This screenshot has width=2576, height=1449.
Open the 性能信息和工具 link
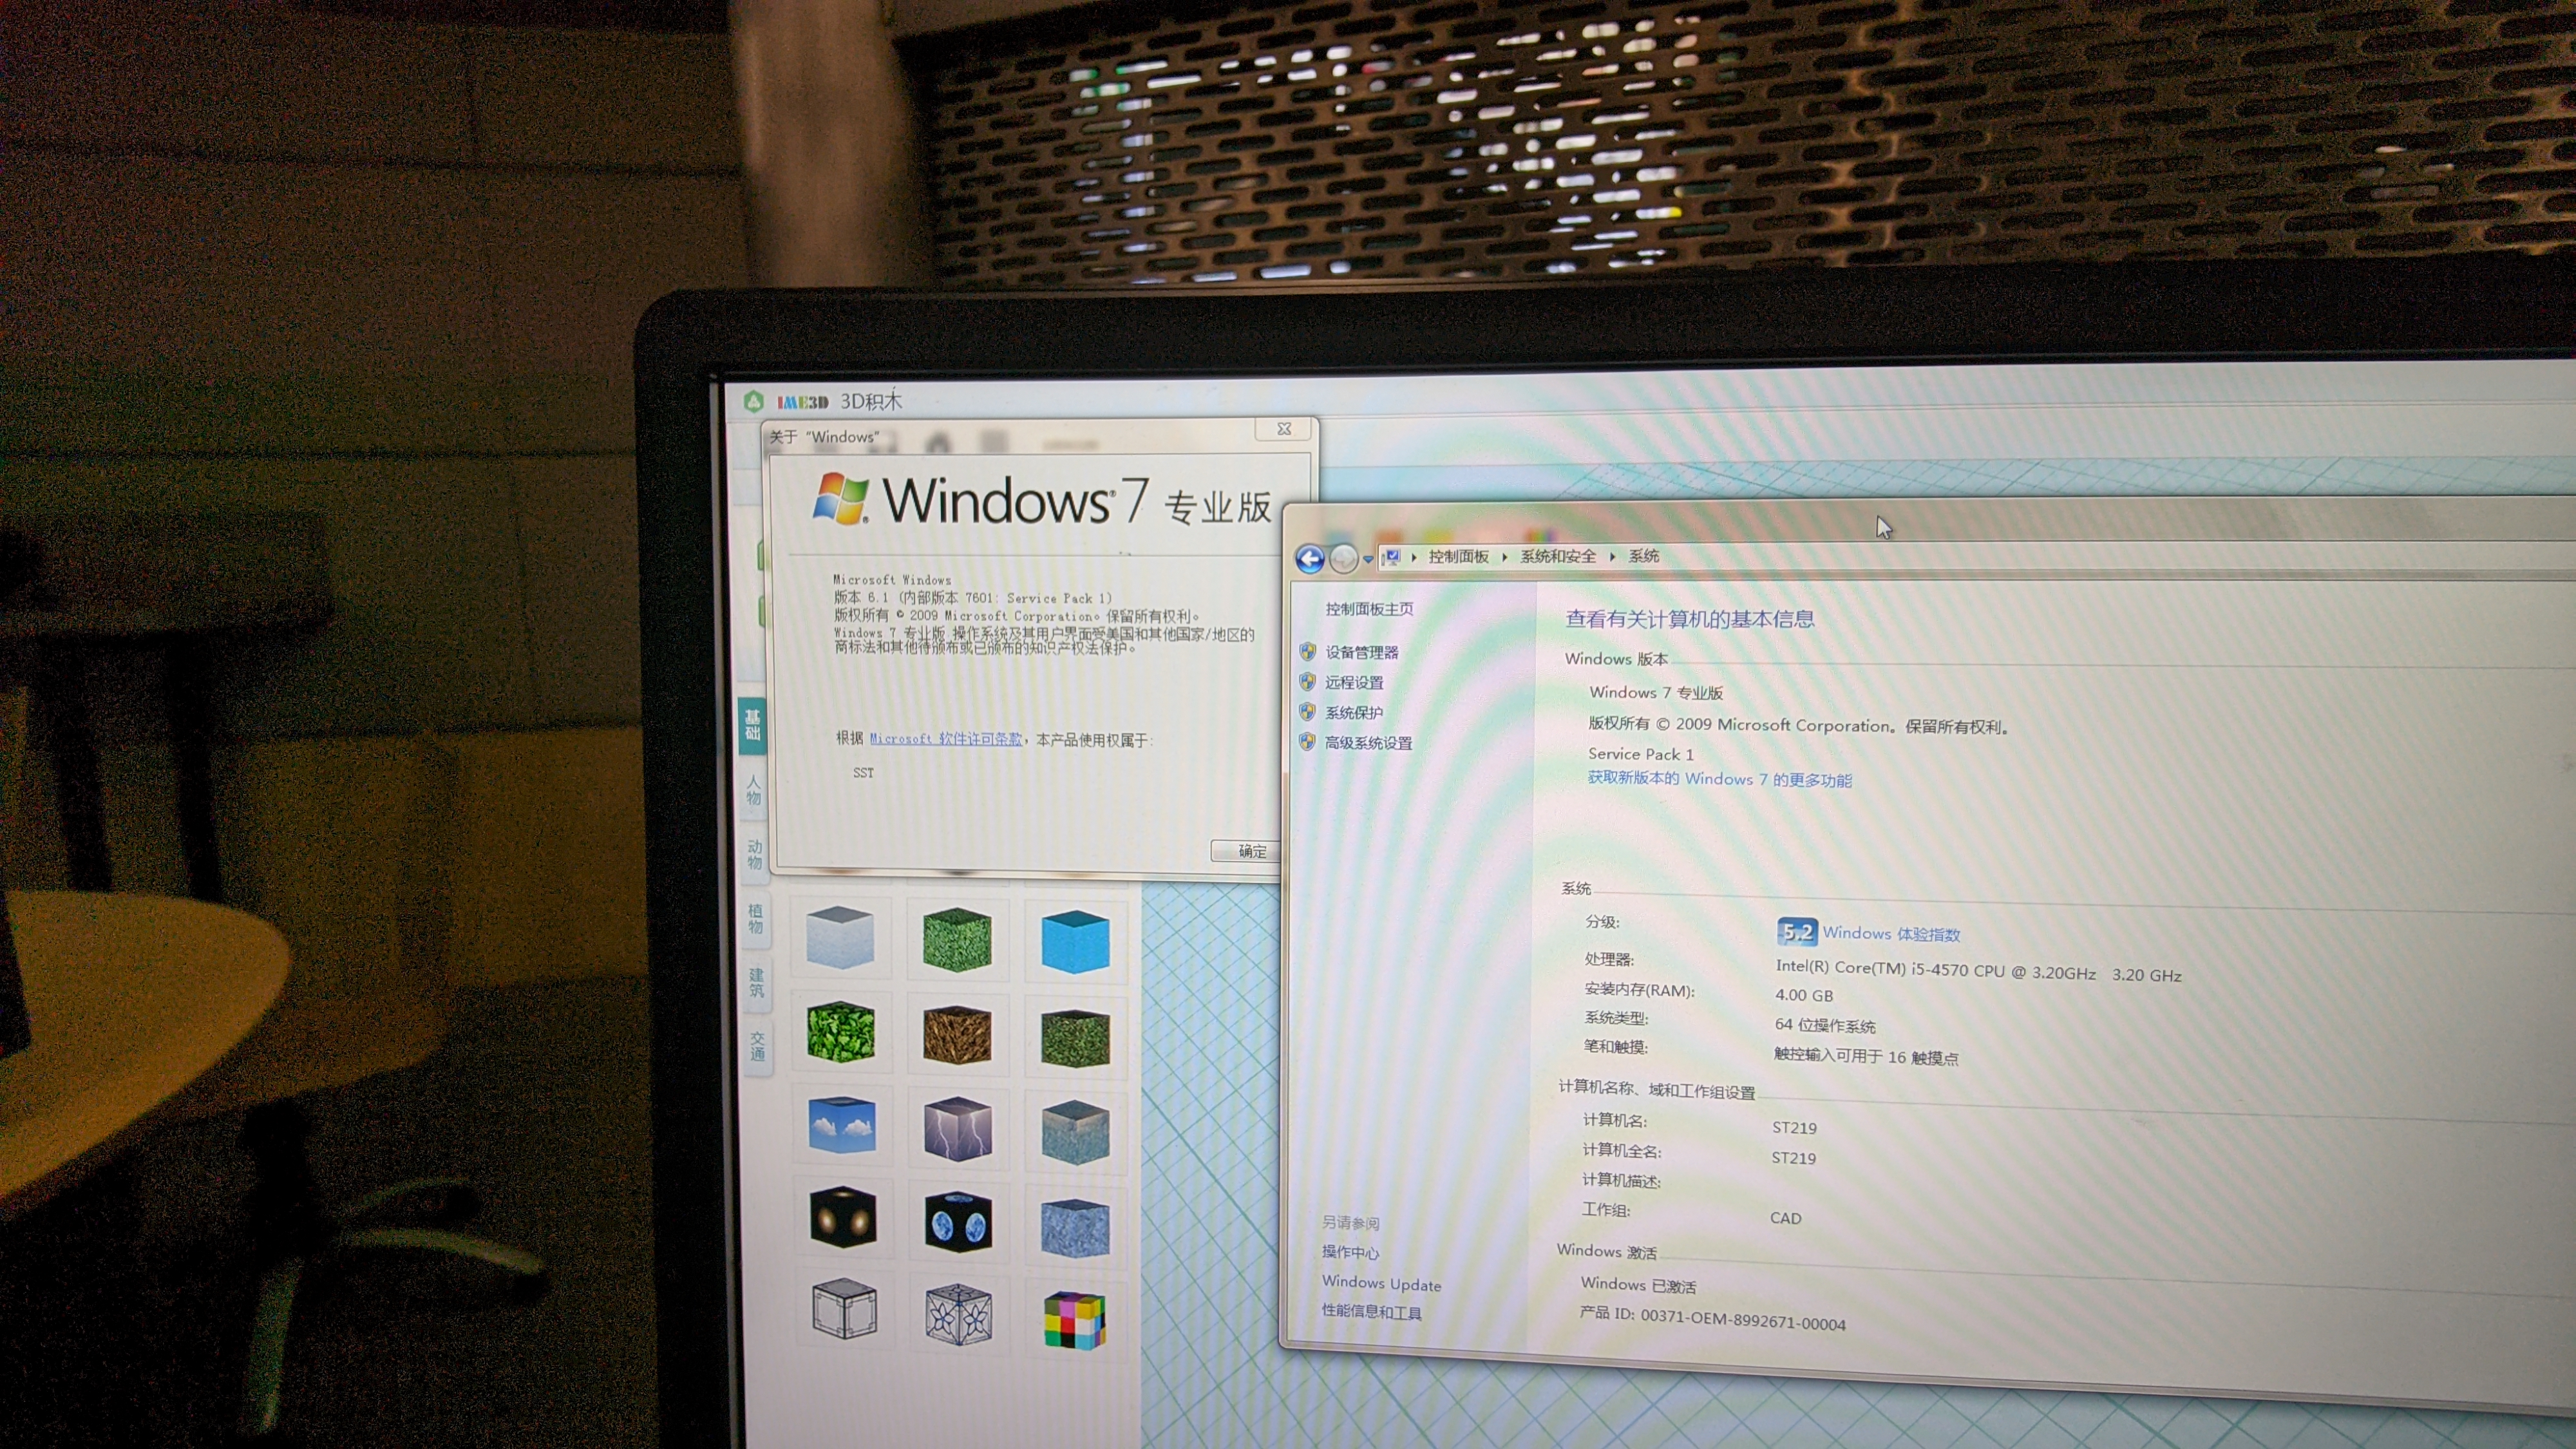[x=1371, y=1312]
